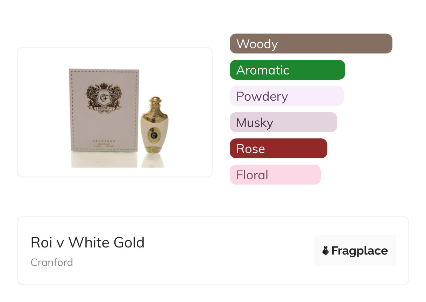Click the empty middle of the bottom info card

coord(227,251)
